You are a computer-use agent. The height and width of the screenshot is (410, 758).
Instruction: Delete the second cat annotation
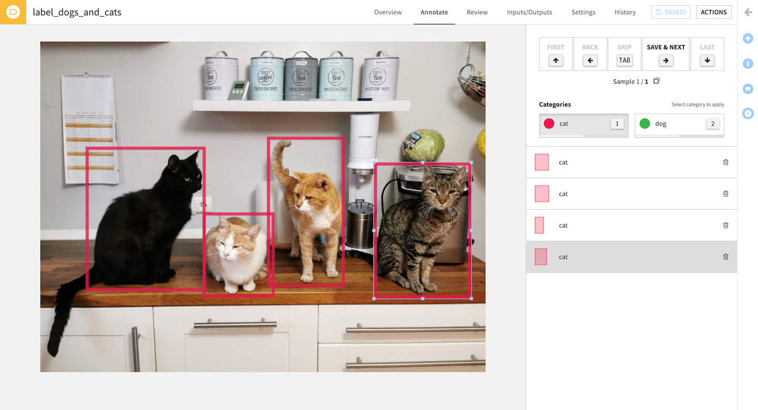(726, 194)
